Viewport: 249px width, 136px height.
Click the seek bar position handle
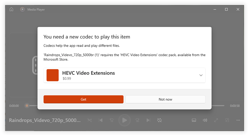pos(27,106)
